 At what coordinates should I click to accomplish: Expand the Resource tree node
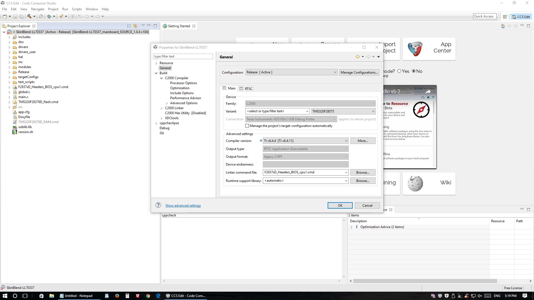pyautogui.click(x=156, y=63)
